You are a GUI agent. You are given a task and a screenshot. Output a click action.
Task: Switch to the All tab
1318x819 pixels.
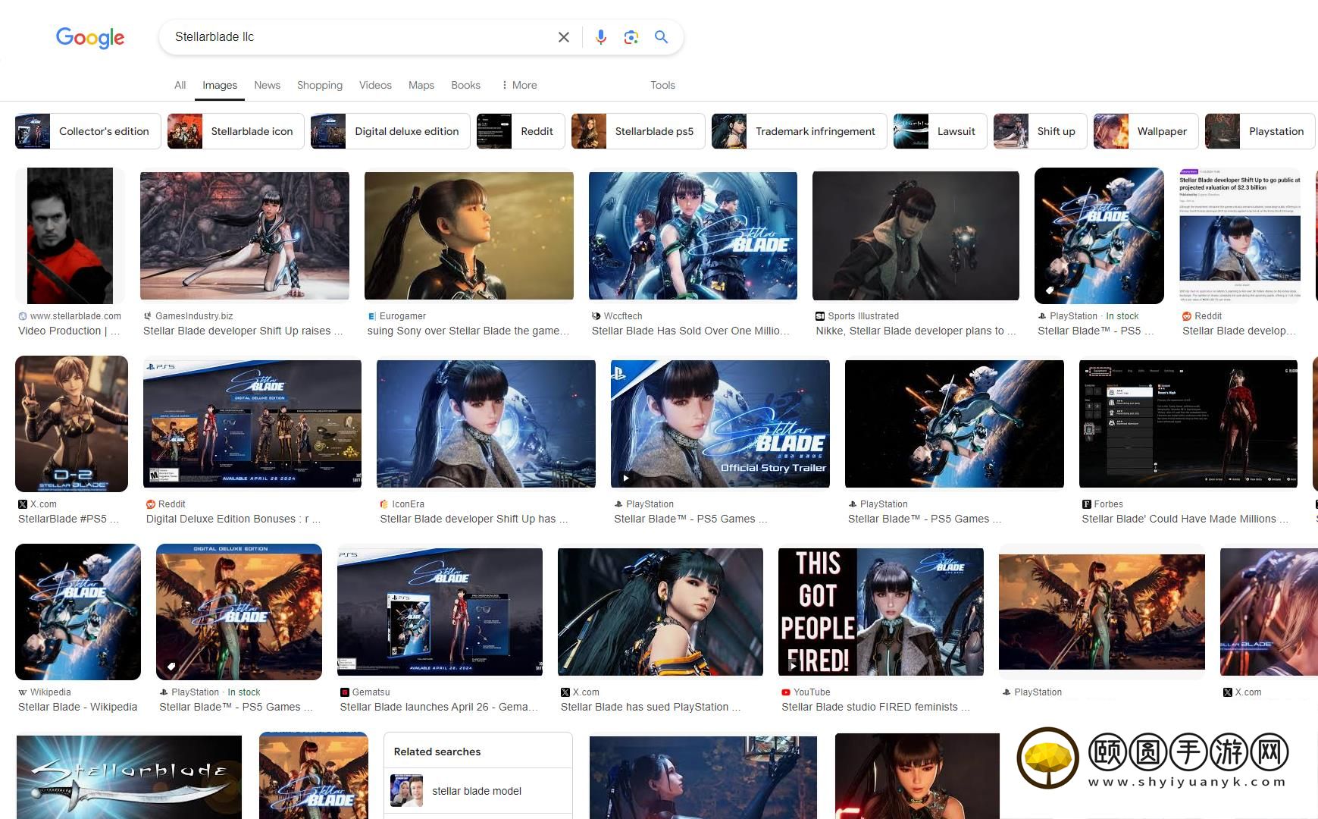(x=180, y=85)
